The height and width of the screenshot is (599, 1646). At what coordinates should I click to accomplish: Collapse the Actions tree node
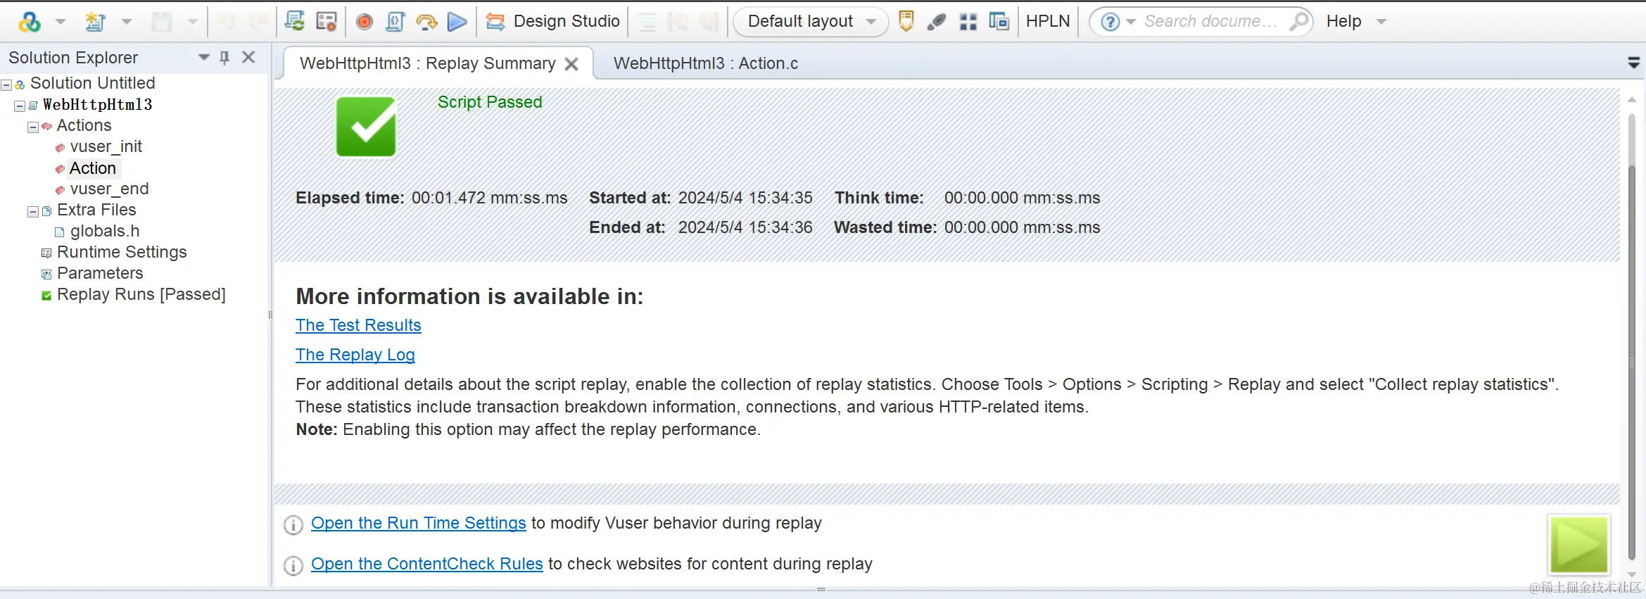pyautogui.click(x=33, y=127)
